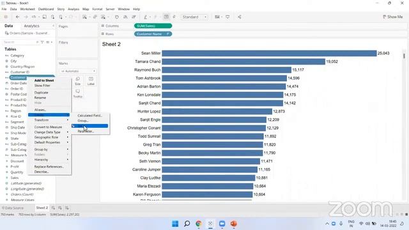This screenshot has height=230, width=409.
Task: Click the Sort ascending icon
Action: pos(125,17)
